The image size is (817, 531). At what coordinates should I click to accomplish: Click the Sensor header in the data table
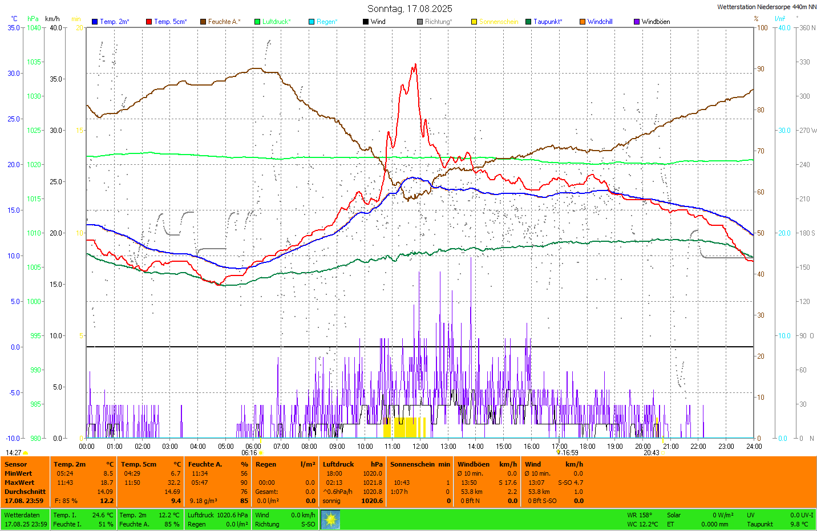pos(16,464)
